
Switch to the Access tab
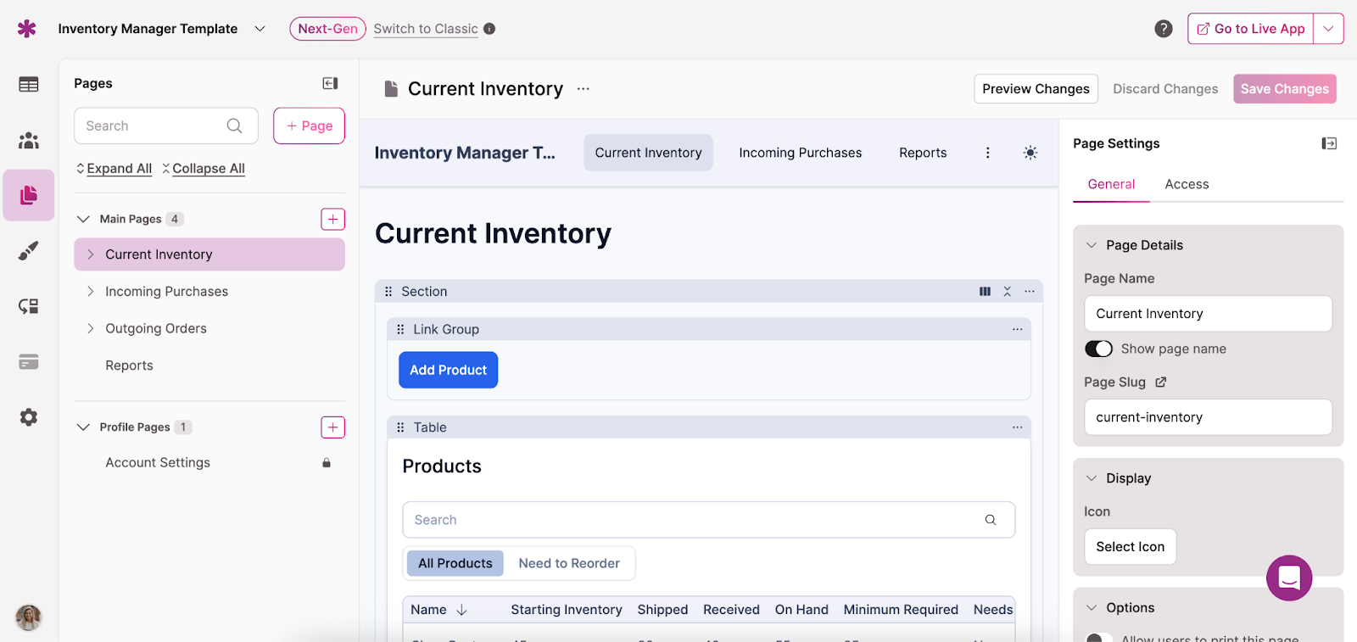pos(1186,184)
